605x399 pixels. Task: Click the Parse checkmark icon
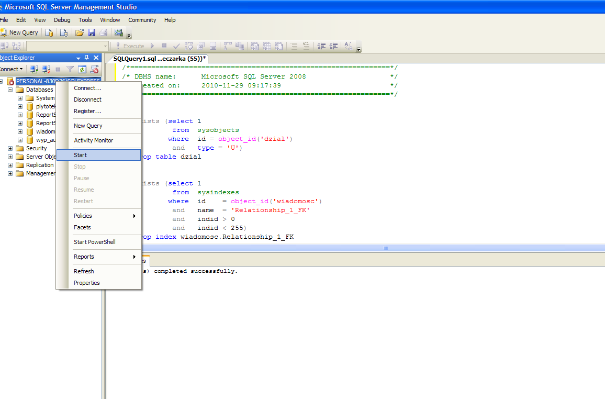coord(176,46)
